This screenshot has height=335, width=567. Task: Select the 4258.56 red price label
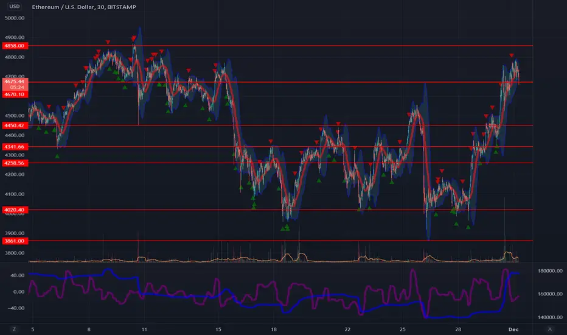point(15,163)
